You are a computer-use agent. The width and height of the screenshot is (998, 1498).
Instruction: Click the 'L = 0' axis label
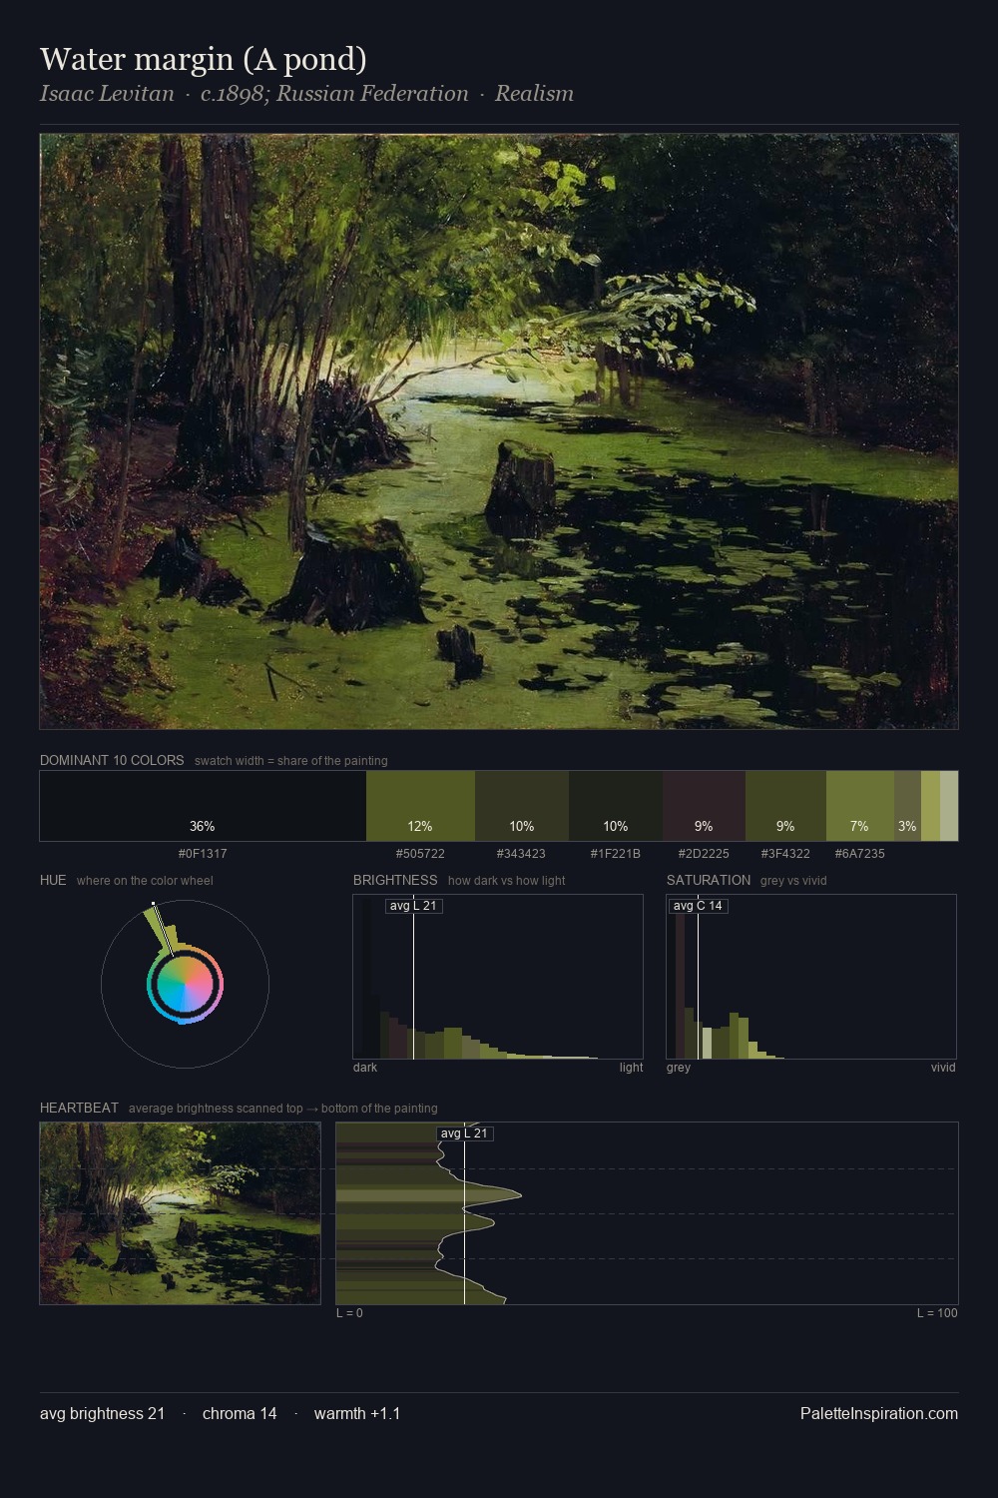click(x=349, y=1313)
